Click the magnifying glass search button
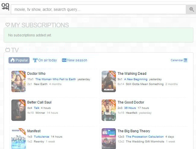The height and width of the screenshot is (149, 196). 191,9
